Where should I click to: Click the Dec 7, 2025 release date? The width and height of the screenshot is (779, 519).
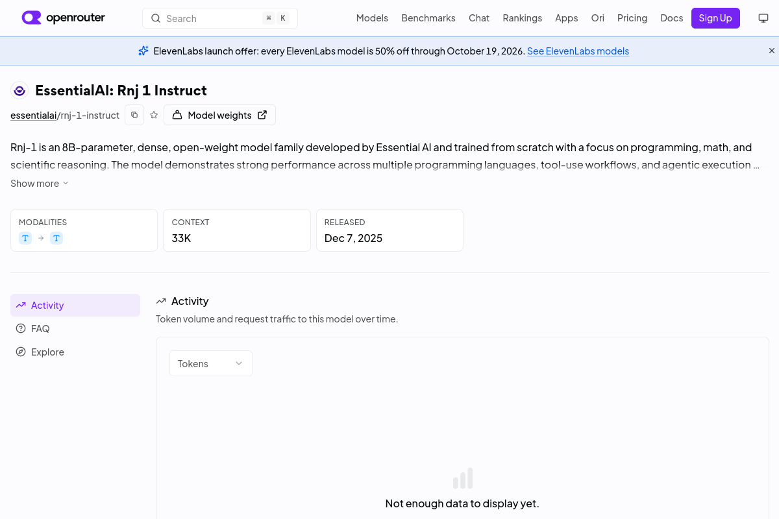click(354, 238)
